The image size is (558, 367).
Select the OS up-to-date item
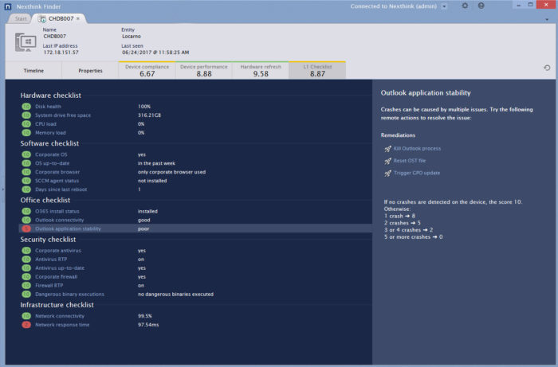pos(52,163)
